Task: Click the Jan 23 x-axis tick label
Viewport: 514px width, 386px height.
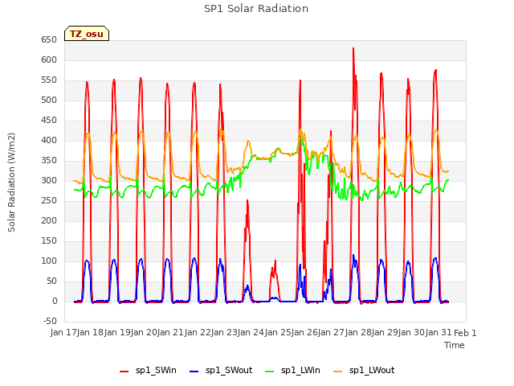Action: pyautogui.click(x=225, y=332)
